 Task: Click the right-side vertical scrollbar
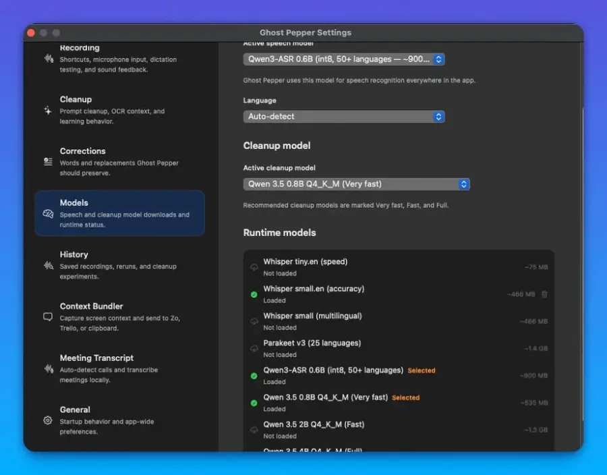(x=582, y=263)
